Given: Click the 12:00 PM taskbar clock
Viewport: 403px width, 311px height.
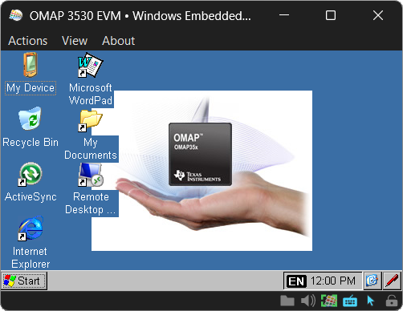Looking at the screenshot, I should [x=333, y=281].
